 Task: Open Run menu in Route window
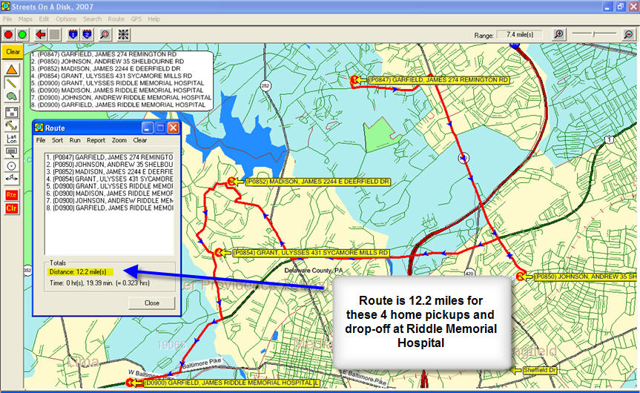[75, 140]
